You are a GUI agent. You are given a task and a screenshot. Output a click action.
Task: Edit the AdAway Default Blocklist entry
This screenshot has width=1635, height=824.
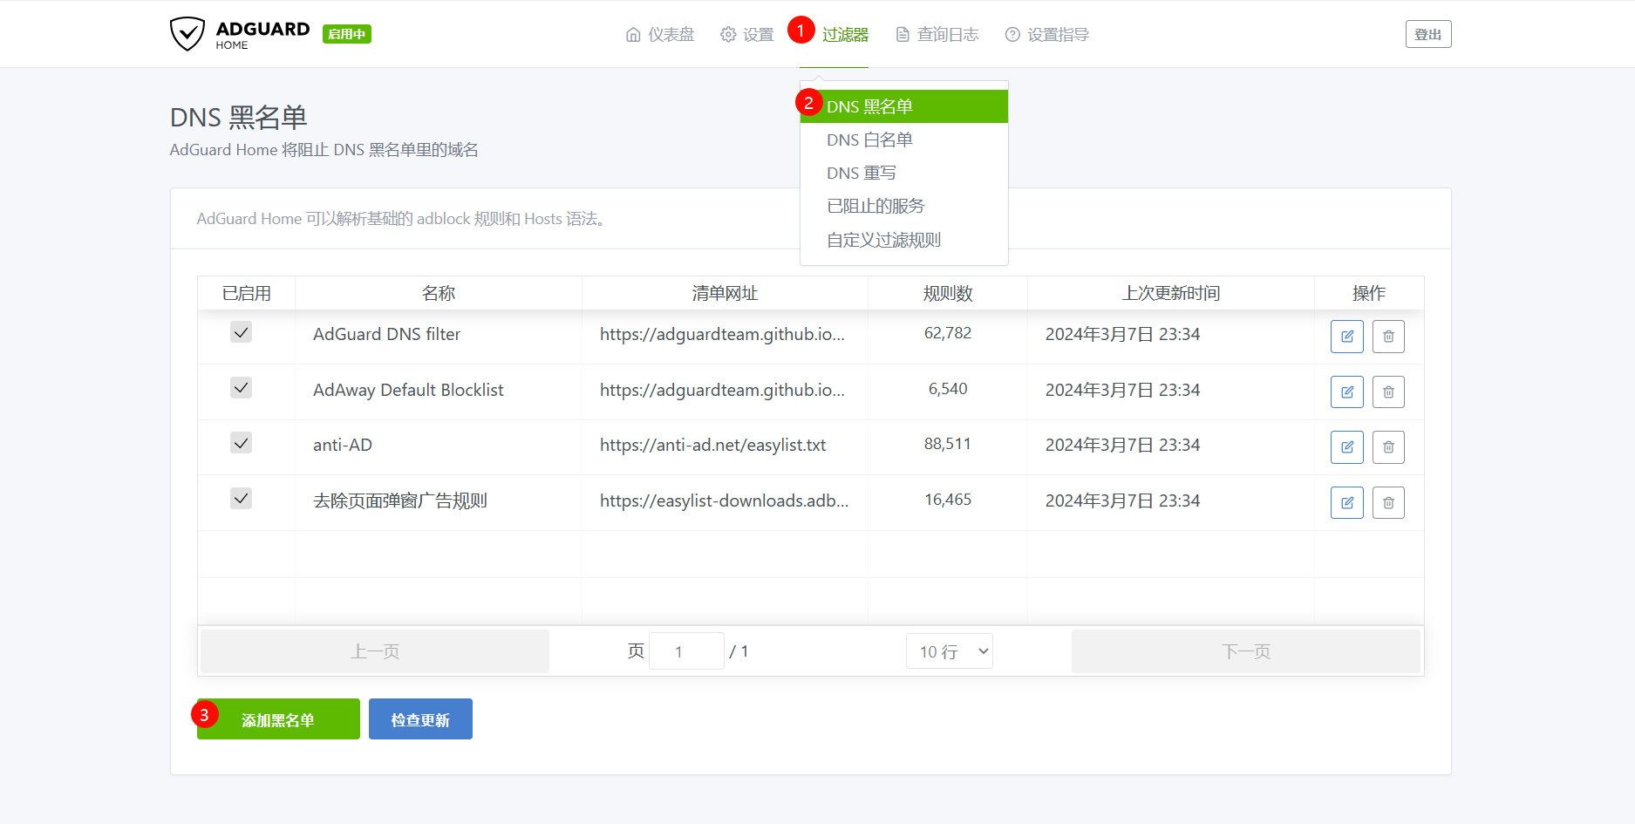tap(1347, 392)
